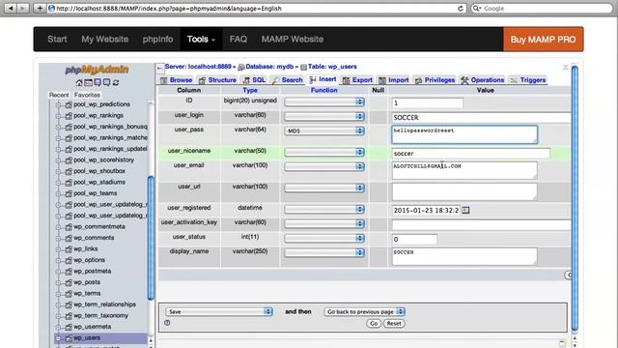Image resolution: width=618 pixels, height=348 pixels.
Task: Click table icon beside pool_wp_teams
Action: [x=69, y=193]
